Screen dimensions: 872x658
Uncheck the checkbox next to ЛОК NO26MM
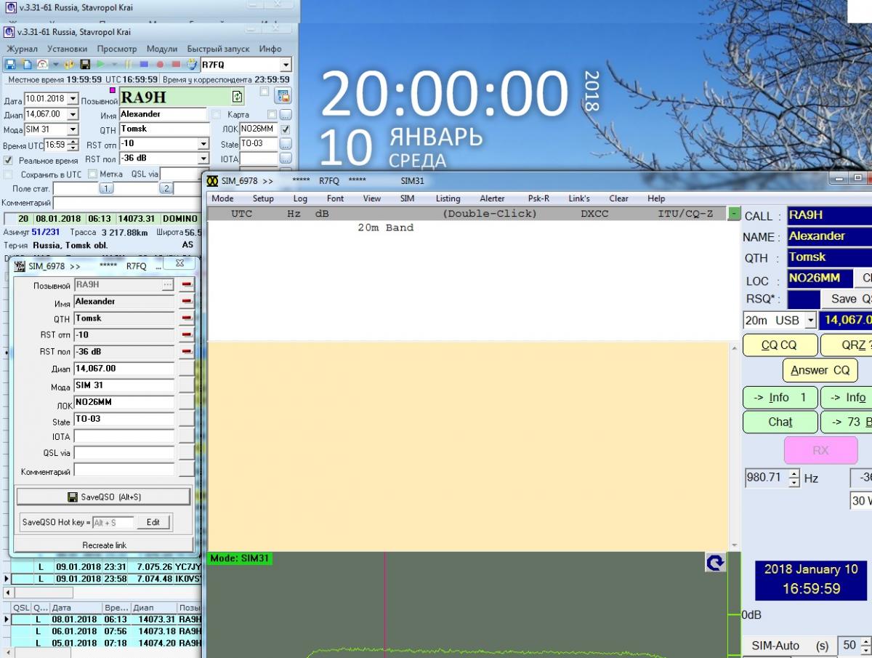click(286, 129)
